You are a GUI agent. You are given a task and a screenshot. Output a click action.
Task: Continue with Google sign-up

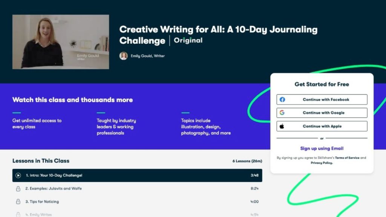[322, 113]
